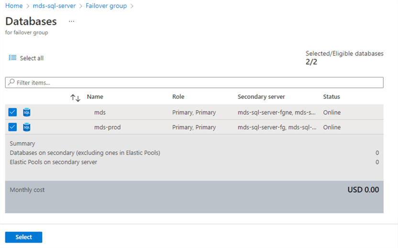Click Primary, Primary role of mds row
Screen dimensions: 398x248
(x=194, y=113)
